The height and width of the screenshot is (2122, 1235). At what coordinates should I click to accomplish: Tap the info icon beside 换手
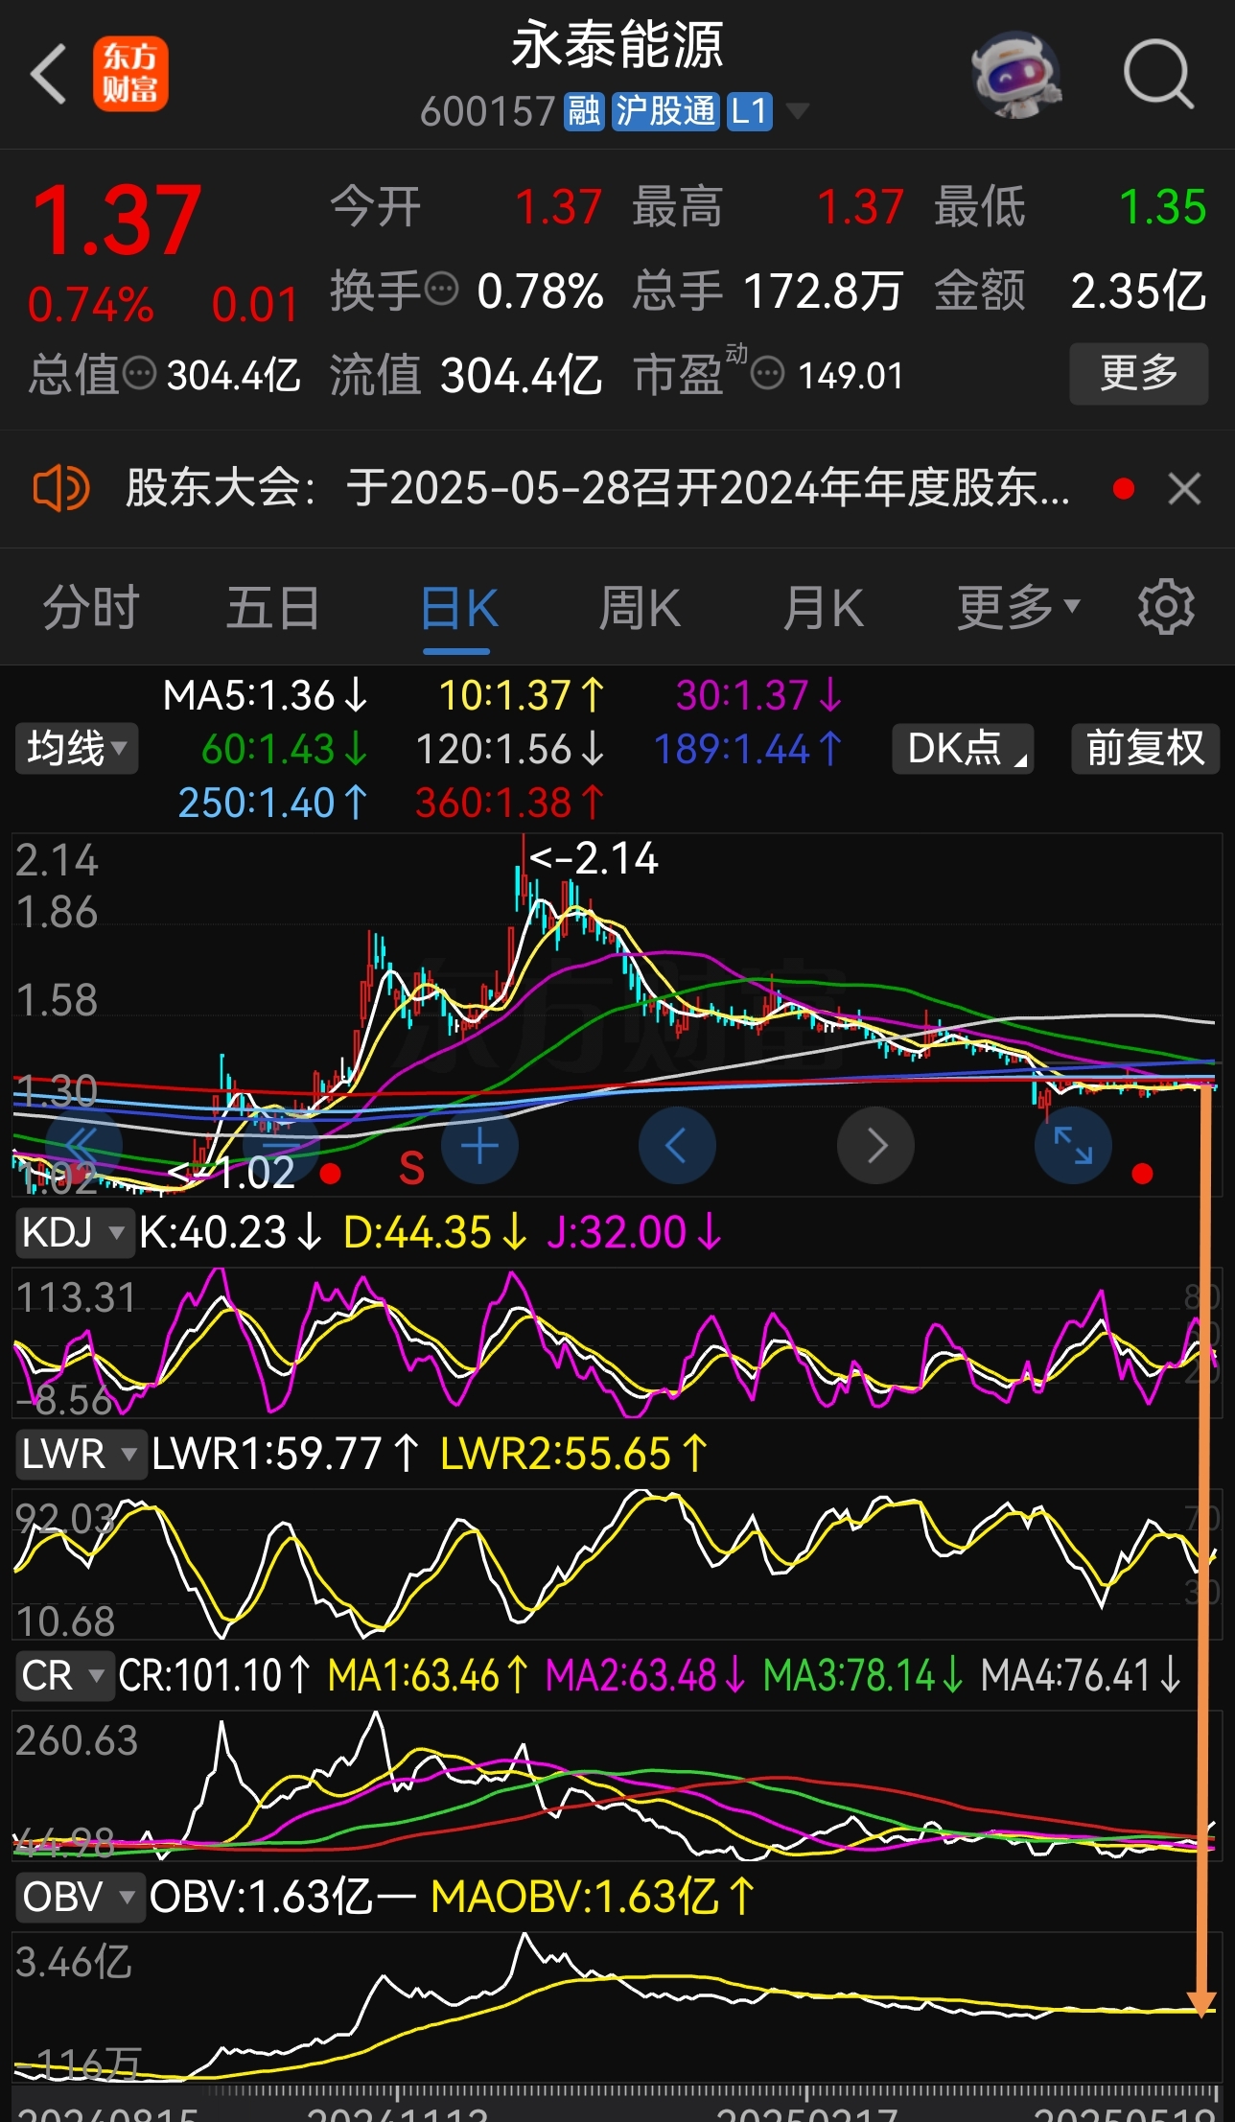click(441, 289)
